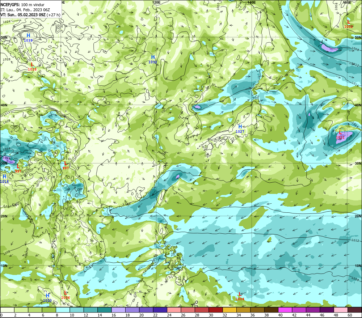This screenshot has width=362, height=318.
Task: Click the 50N label on right edge
Action: click(x=358, y=37)
